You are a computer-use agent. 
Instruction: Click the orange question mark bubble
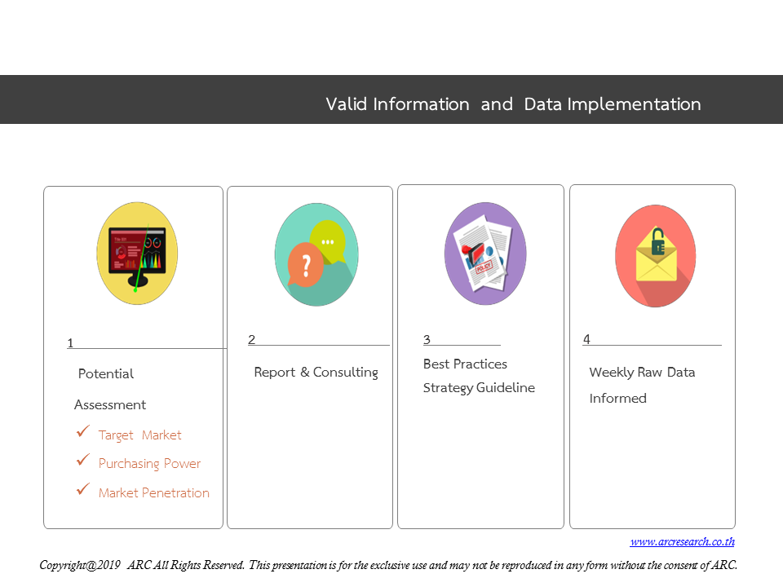pos(305,265)
